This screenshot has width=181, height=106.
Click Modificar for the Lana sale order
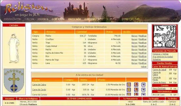[143, 63]
